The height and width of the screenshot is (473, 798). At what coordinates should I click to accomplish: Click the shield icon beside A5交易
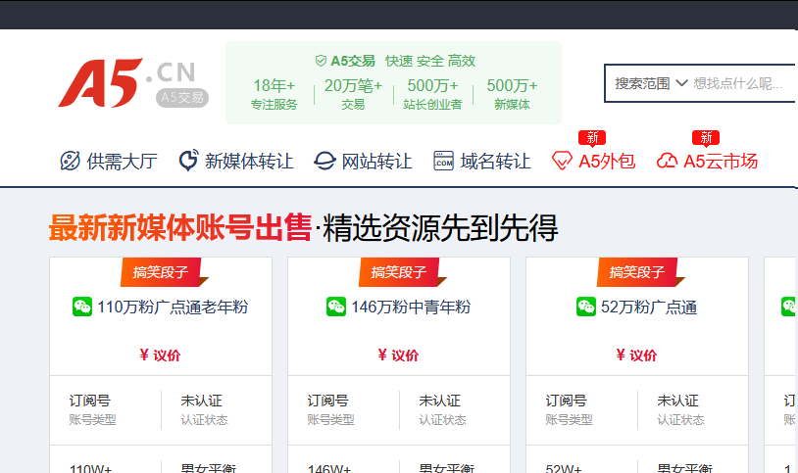click(x=321, y=61)
